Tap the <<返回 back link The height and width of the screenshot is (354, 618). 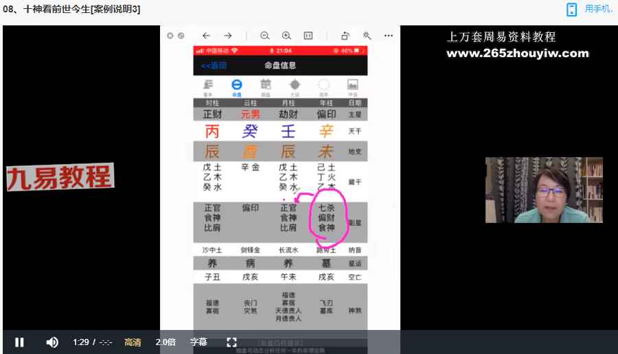[x=214, y=66]
